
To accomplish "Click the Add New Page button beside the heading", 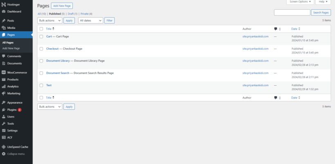I will [x=62, y=6].
